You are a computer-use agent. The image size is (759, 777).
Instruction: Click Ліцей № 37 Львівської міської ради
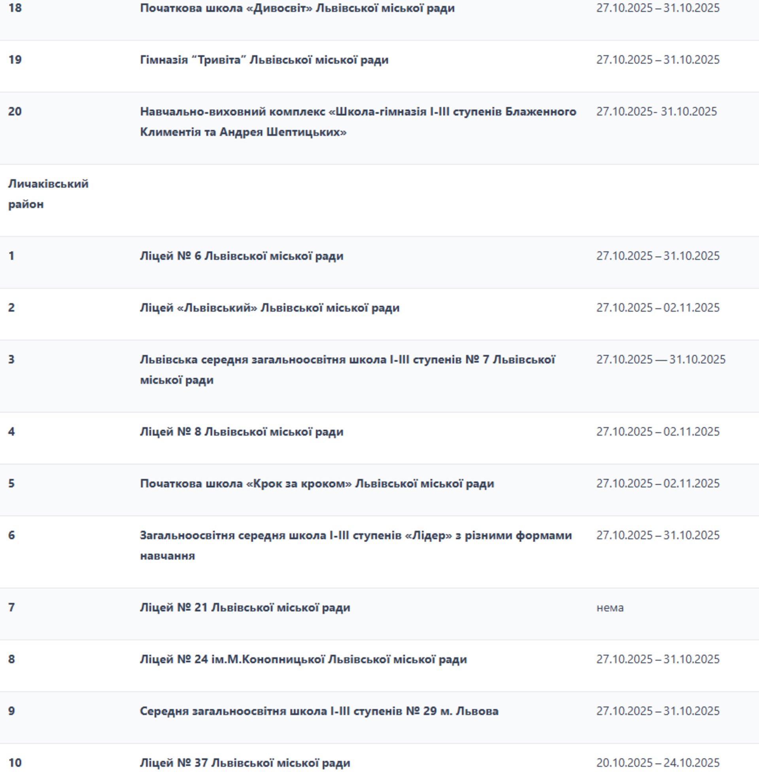245,763
